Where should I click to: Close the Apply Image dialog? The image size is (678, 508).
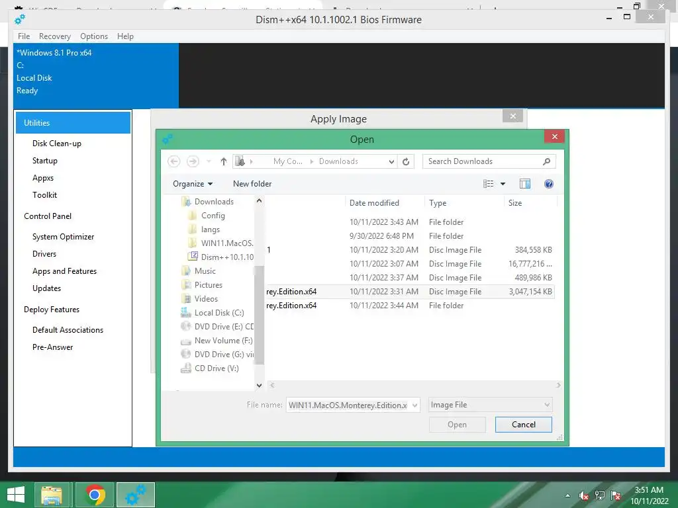(513, 116)
